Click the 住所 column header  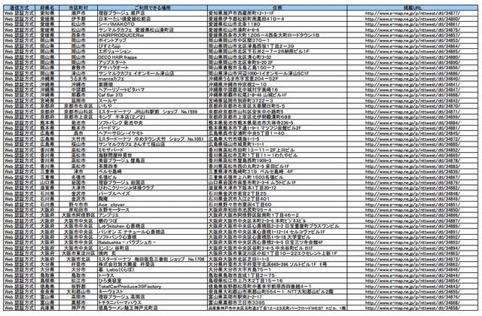[277, 8]
